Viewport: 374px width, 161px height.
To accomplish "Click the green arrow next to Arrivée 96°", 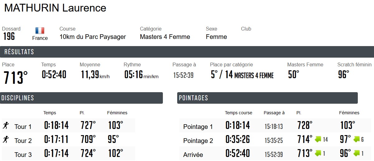I will tap(357, 153).
